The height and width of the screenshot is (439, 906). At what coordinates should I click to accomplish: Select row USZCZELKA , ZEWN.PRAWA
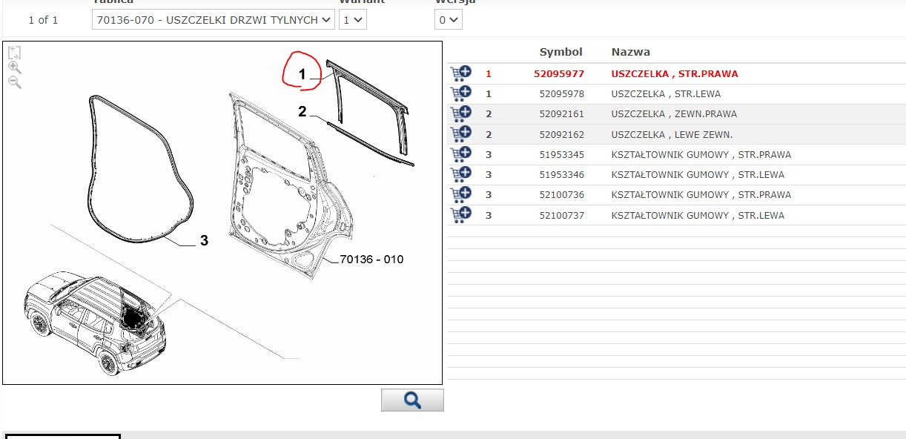(x=676, y=113)
